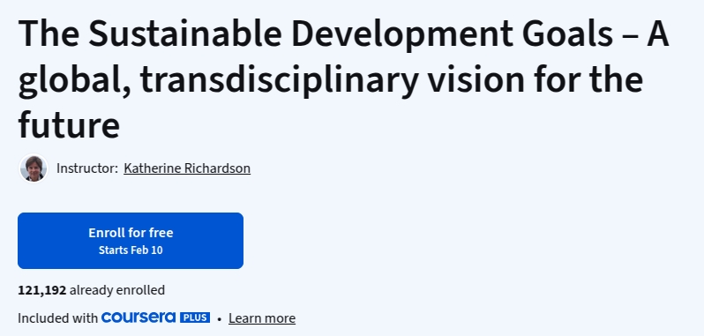Click the Coursera logo wordmark
The image size is (704, 336).
tap(139, 317)
